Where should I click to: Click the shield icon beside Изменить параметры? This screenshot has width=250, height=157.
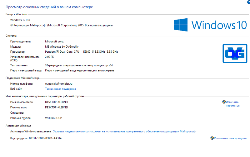coord(224,102)
